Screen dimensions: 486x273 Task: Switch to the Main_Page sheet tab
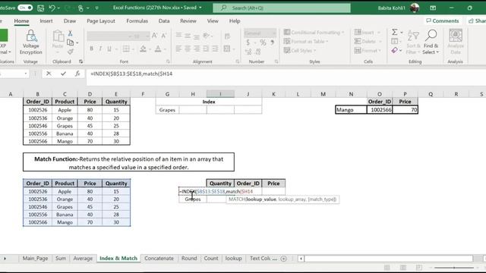[x=35, y=258]
